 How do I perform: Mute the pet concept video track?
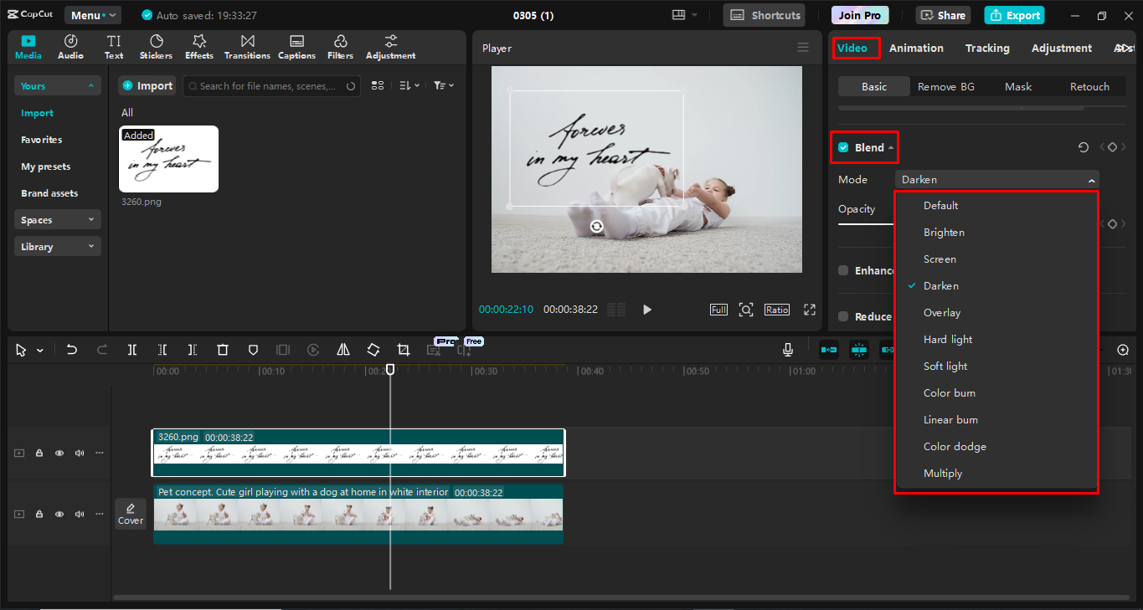tap(79, 514)
